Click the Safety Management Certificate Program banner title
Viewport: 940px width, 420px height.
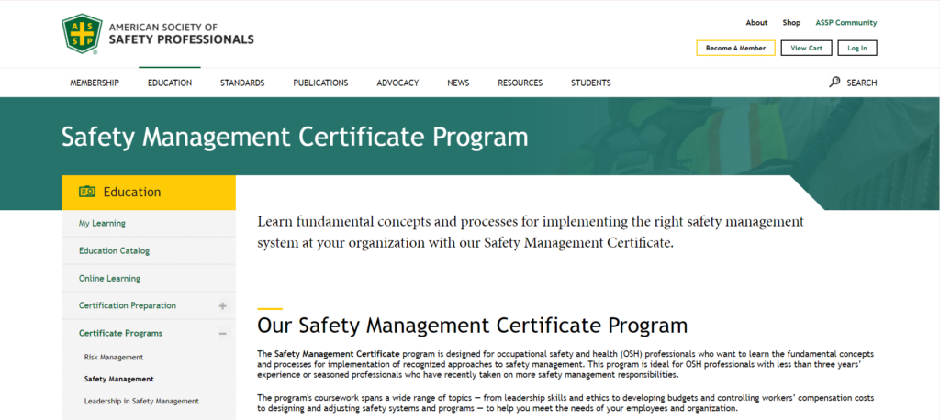295,137
